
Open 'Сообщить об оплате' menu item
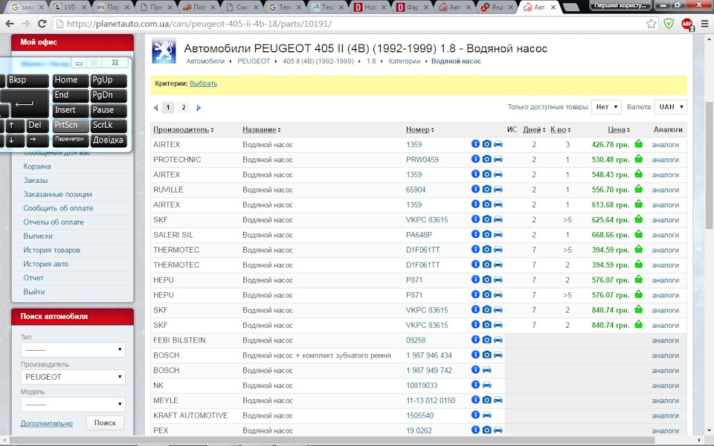click(x=58, y=208)
